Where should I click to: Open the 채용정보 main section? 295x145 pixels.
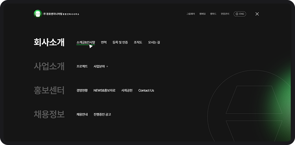[49, 114]
